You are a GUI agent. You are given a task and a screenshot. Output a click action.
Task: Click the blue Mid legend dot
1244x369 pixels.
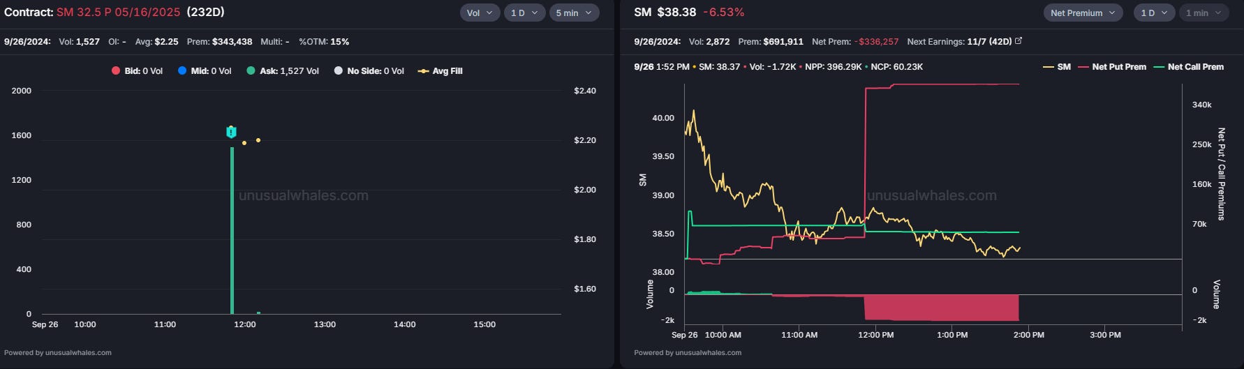[x=182, y=70]
